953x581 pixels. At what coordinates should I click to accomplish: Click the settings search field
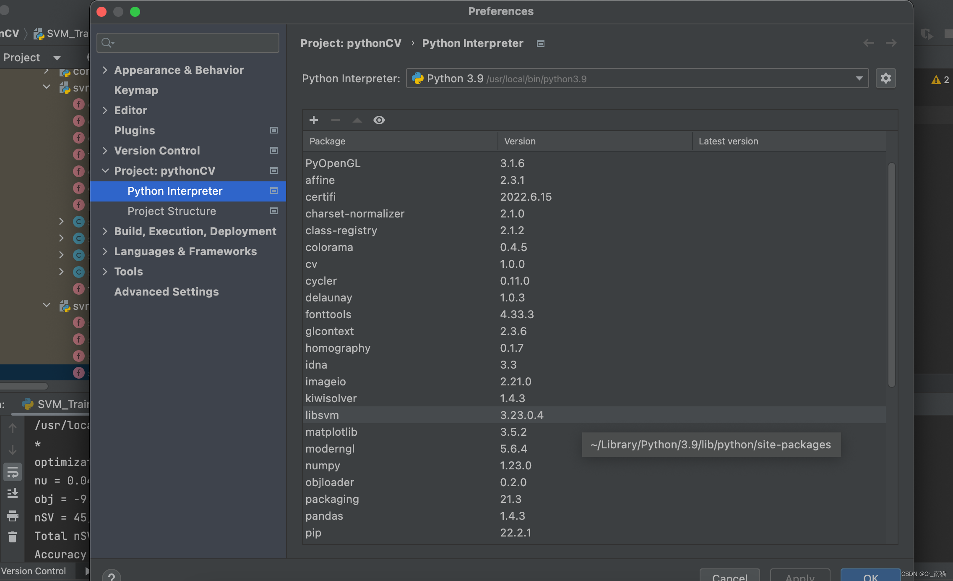[x=193, y=43]
